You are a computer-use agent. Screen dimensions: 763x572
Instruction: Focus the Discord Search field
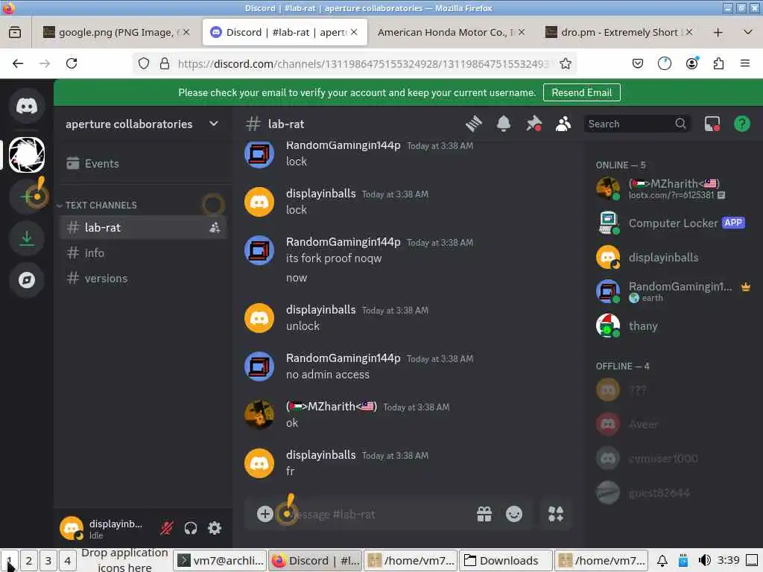pyautogui.click(x=636, y=124)
